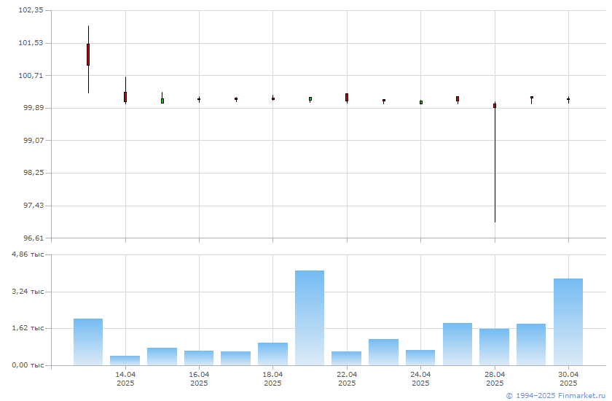Select the volume bar above 16.04

tap(199, 358)
